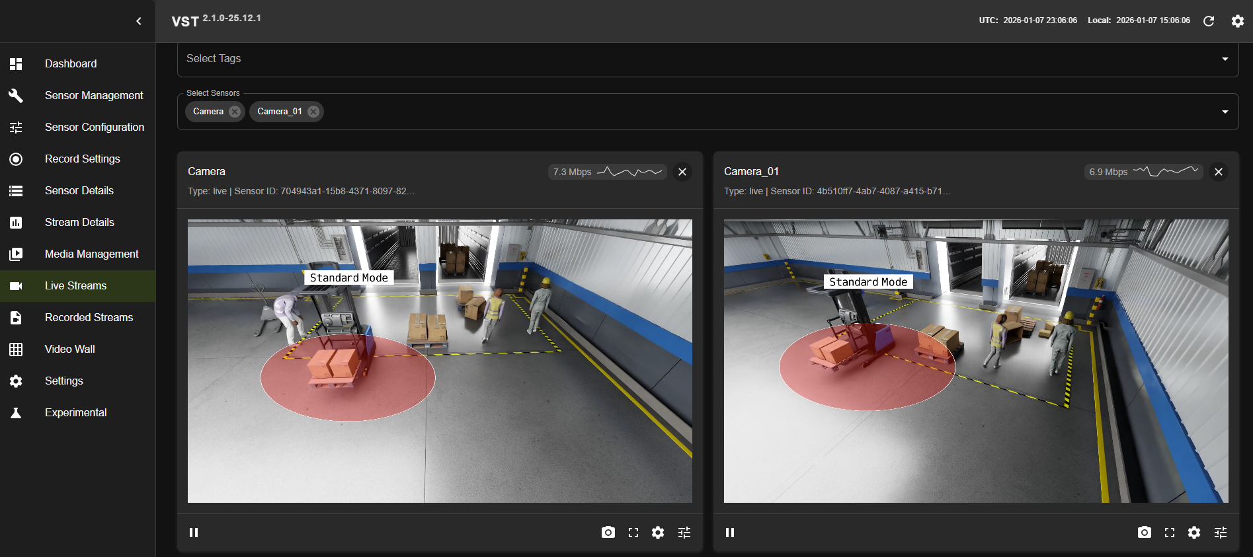This screenshot has width=1253, height=557.
Task: Open the global settings gear in top bar
Action: 1237,21
